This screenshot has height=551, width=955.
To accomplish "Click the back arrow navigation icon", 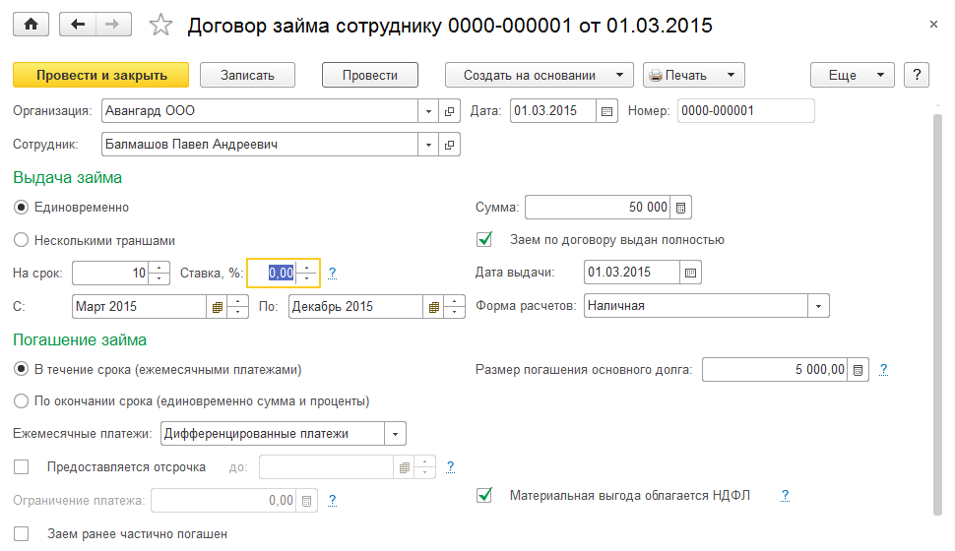I will (x=78, y=26).
